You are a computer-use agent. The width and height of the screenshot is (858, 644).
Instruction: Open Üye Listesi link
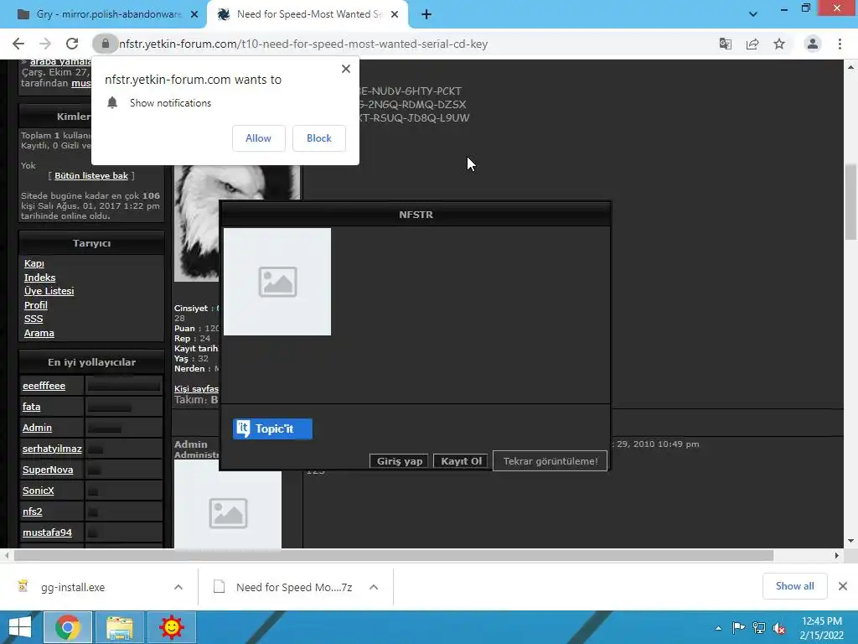click(49, 291)
